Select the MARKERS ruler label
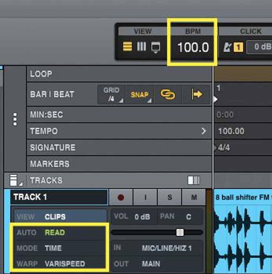This screenshot has width=272, height=274. click(x=50, y=164)
